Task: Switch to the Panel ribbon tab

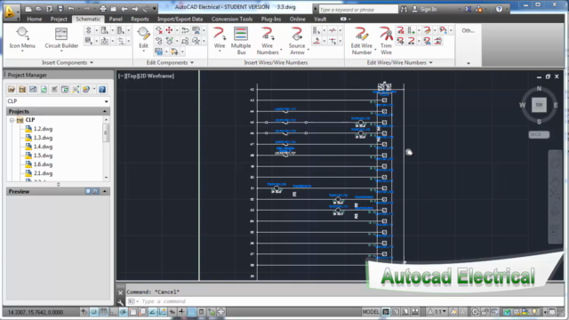Action: click(116, 19)
